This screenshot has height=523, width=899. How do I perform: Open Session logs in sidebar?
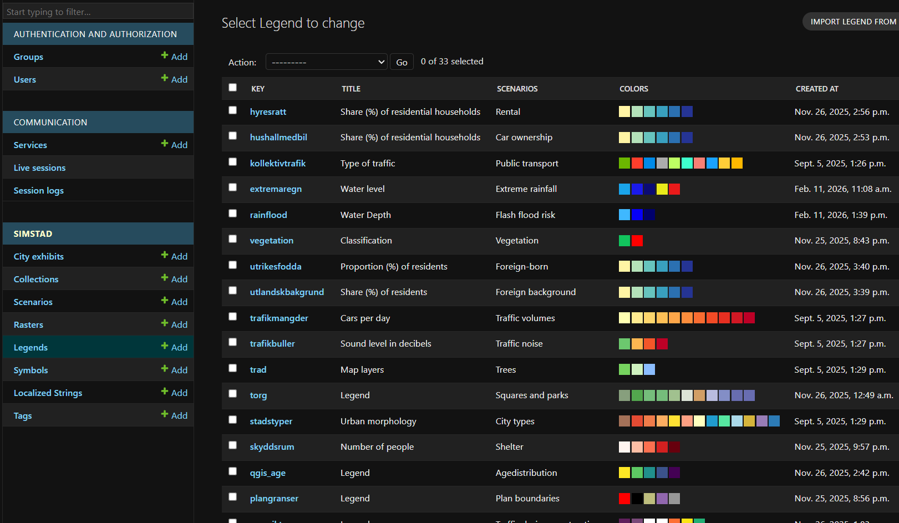point(39,190)
